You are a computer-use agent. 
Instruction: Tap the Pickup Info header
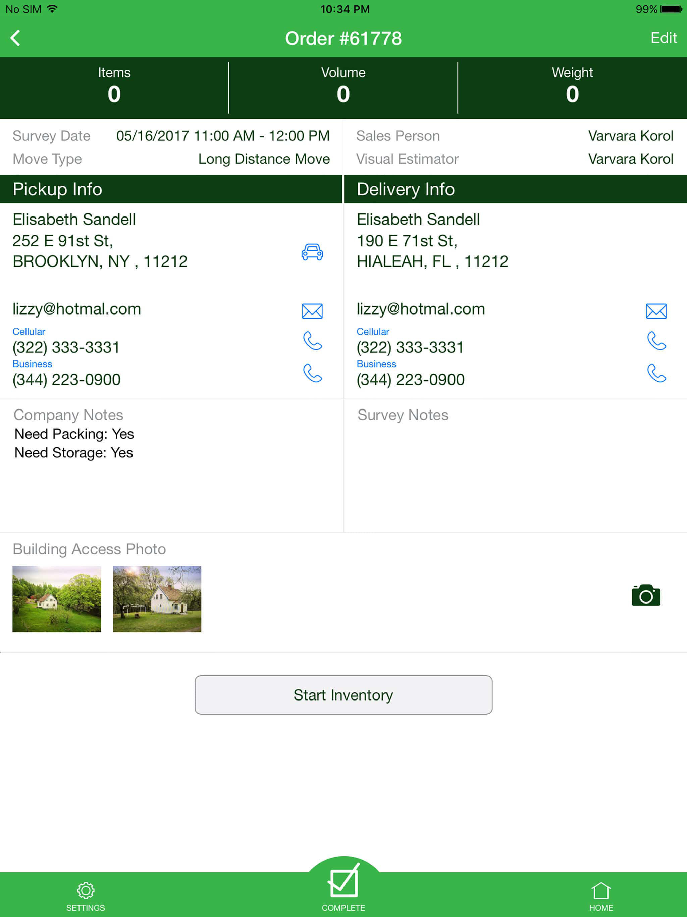171,189
